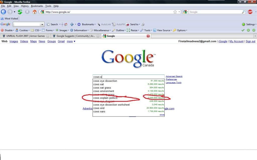Click inside the Google search input field

128,77
